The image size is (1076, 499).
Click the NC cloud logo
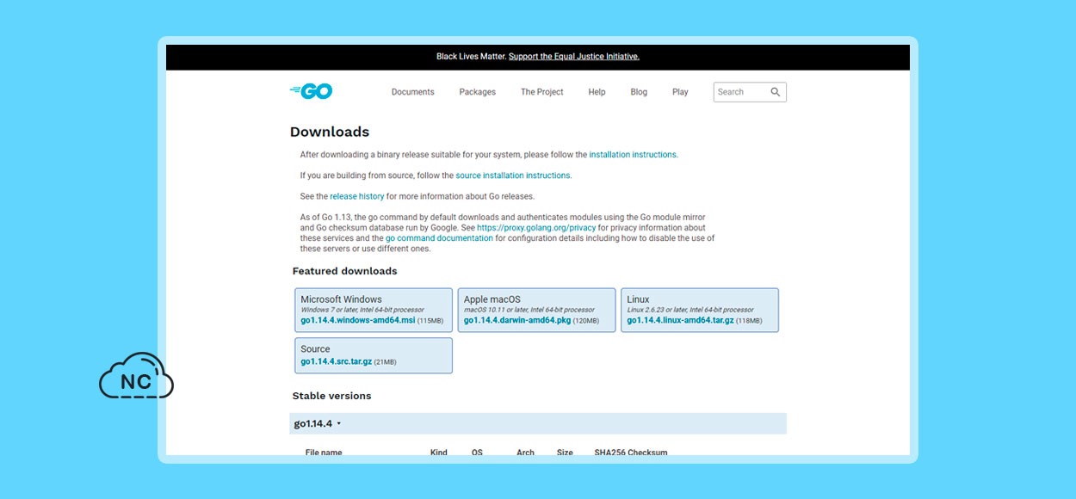click(x=136, y=376)
